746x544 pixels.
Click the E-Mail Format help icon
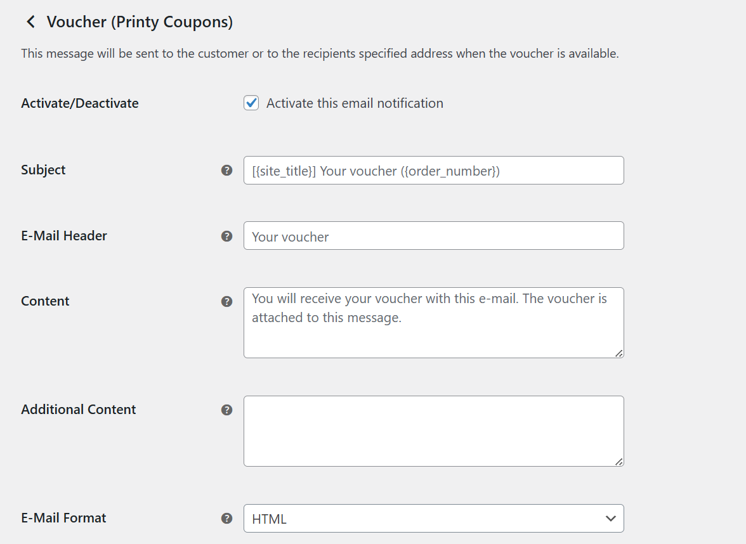[226, 518]
